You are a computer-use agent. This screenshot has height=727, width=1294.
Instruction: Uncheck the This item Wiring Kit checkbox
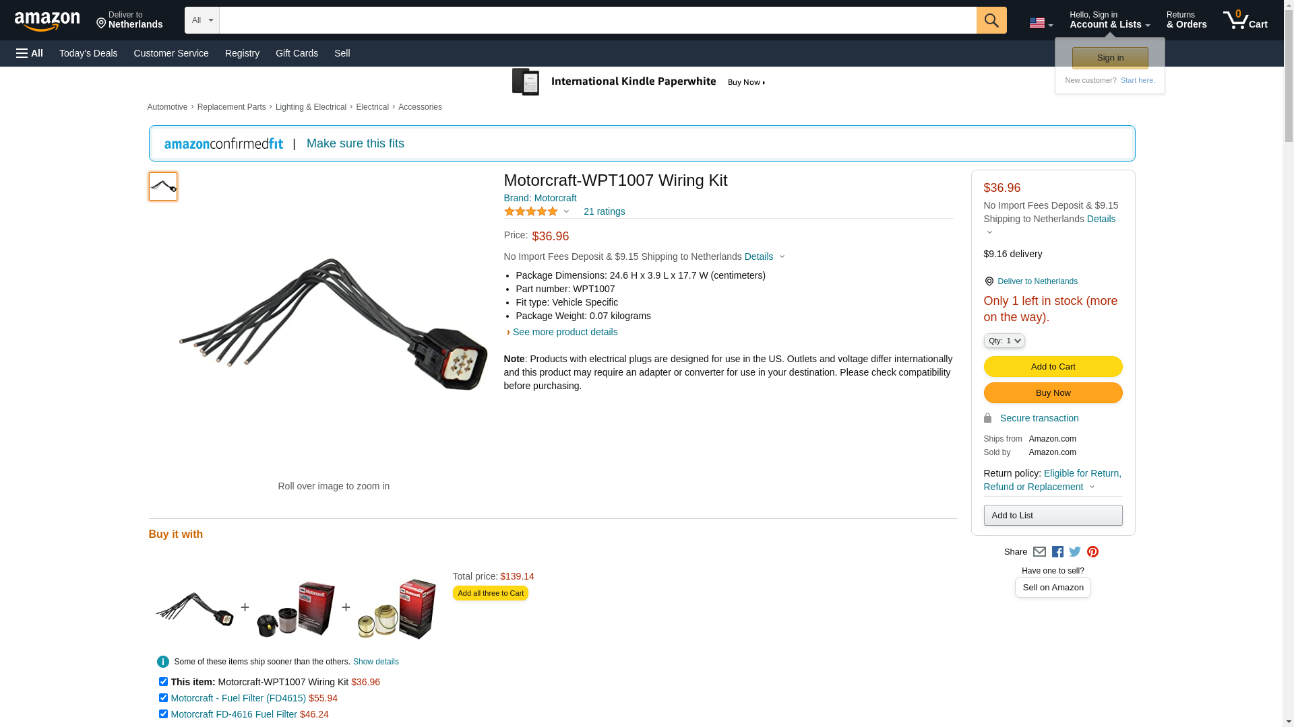click(x=163, y=682)
